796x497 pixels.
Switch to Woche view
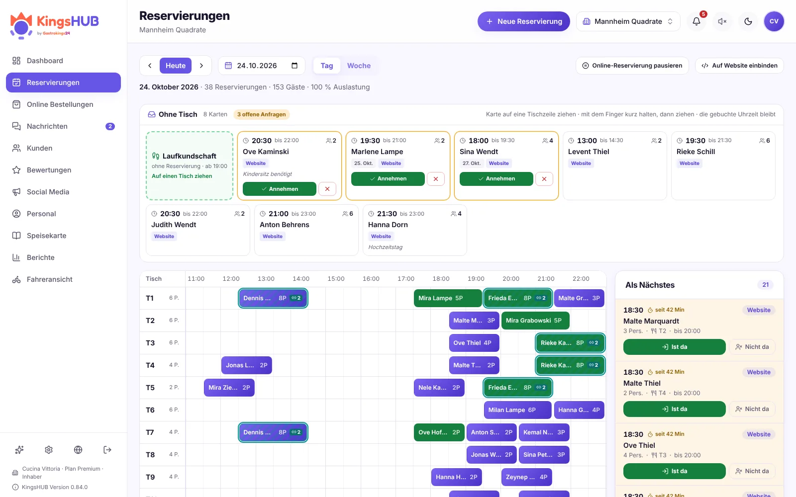pyautogui.click(x=359, y=66)
